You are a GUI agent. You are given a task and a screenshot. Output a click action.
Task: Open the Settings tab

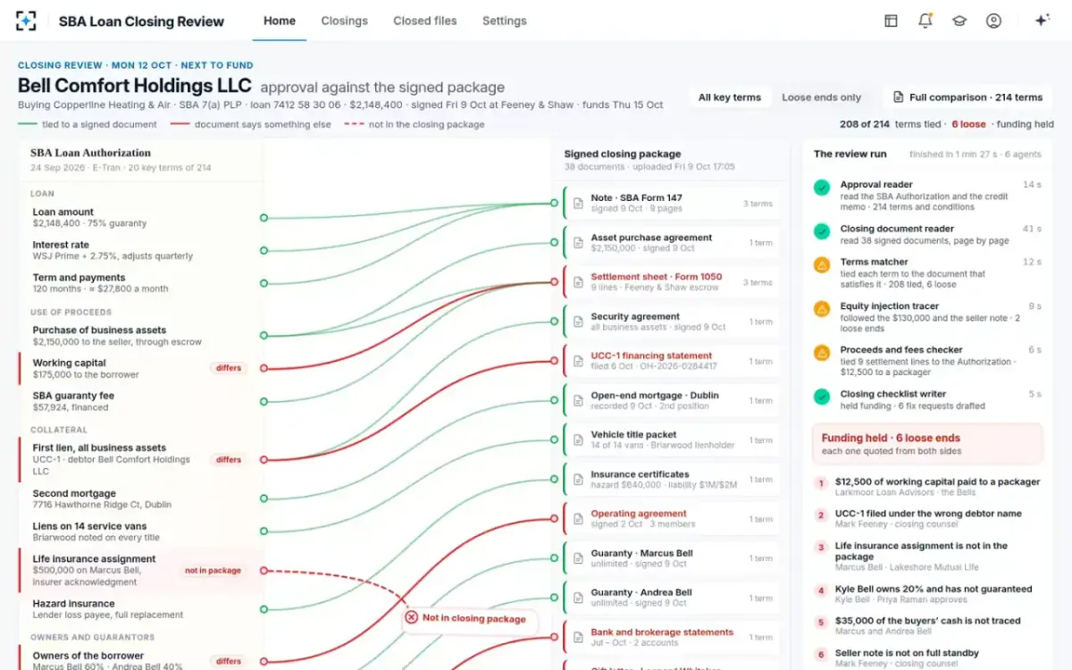505,21
